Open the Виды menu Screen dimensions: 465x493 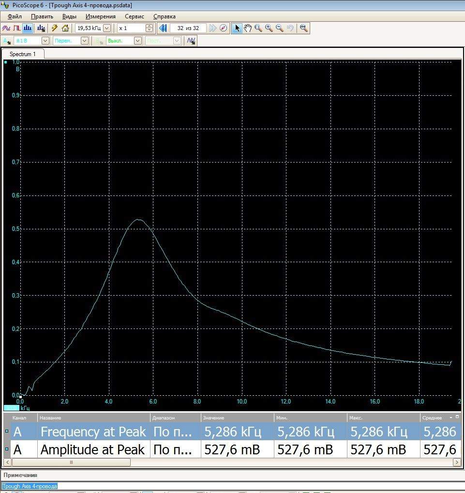click(69, 16)
